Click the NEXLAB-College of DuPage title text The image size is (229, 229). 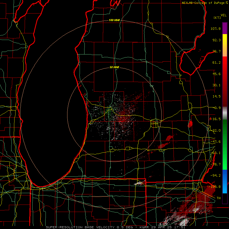point(203,3)
